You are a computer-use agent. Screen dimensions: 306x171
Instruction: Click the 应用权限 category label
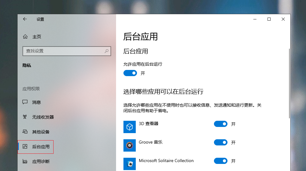[31, 89]
